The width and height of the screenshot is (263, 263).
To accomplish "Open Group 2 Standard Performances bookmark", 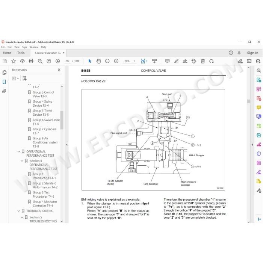I will [x=45, y=185].
